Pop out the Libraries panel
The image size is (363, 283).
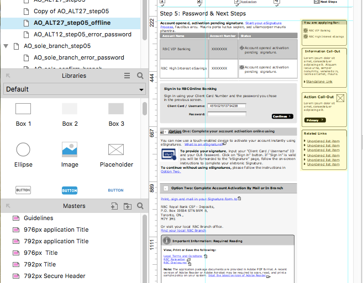click(8, 76)
